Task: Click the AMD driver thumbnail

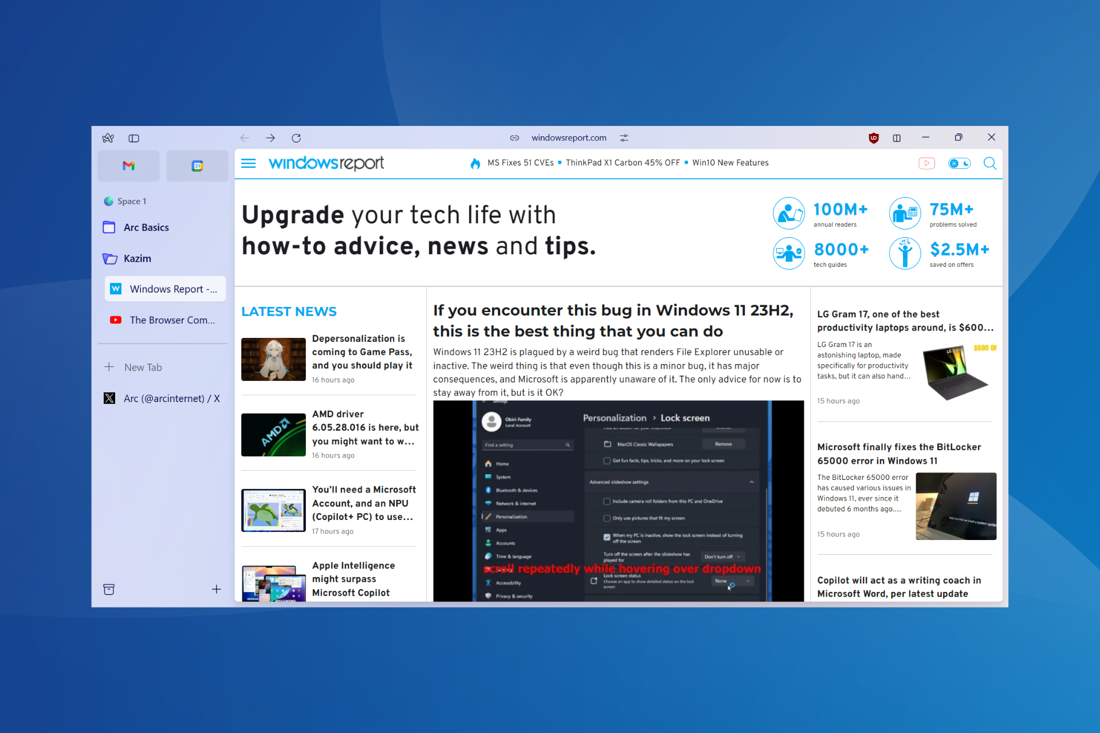Action: (x=273, y=435)
